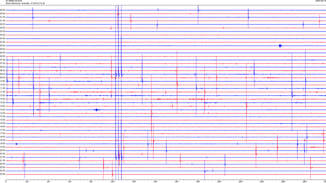Viewport: 326px width, 183px height.
Task: Click the blue event burst on 05:00 trace
Action: (280, 46)
